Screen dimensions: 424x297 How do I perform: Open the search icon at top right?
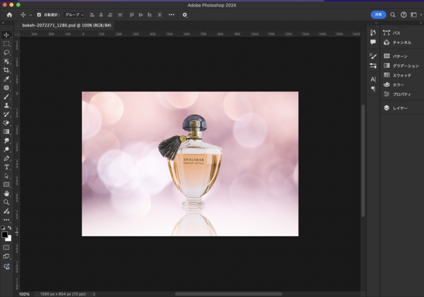(393, 15)
